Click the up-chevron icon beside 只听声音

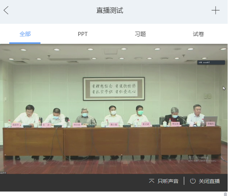pos(152,181)
